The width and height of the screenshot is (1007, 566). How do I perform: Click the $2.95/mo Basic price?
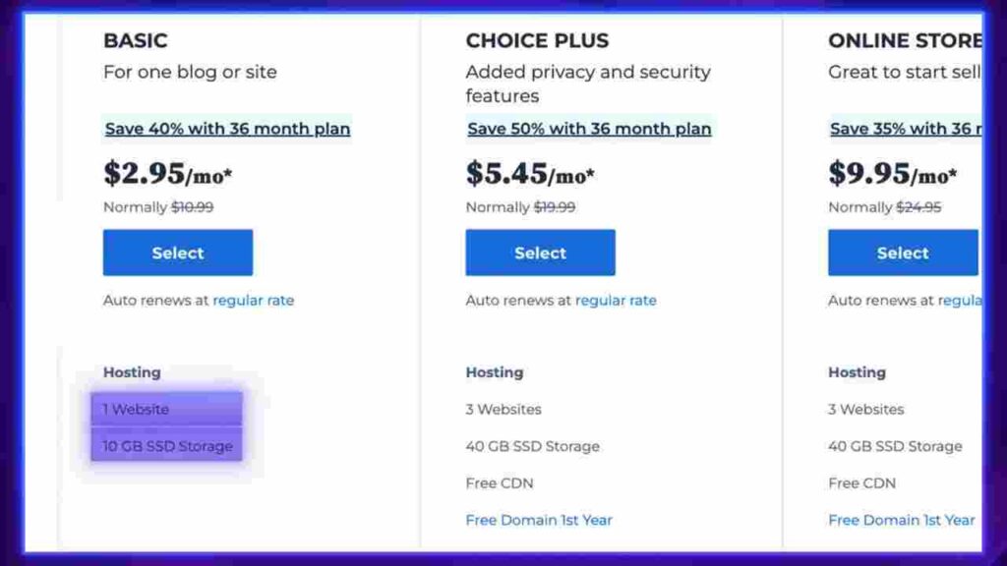click(167, 173)
